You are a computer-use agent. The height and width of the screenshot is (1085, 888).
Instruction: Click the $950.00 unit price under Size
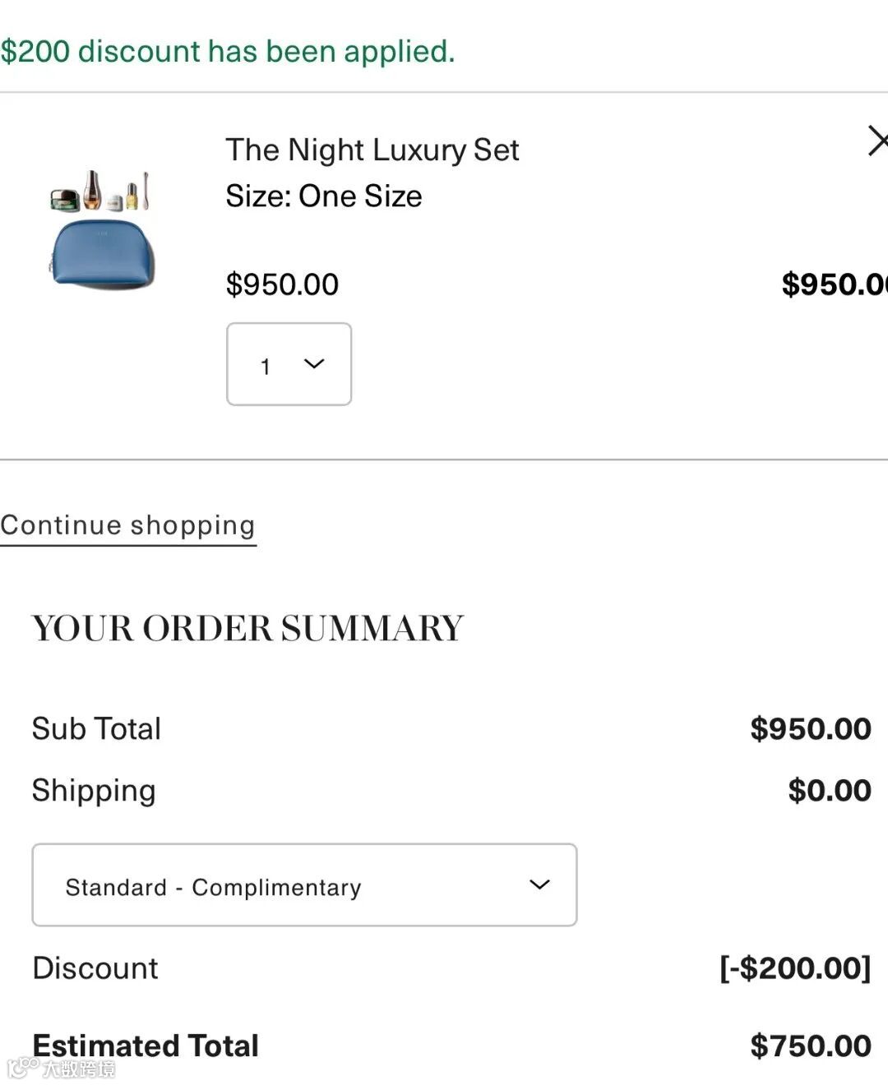[x=282, y=284]
